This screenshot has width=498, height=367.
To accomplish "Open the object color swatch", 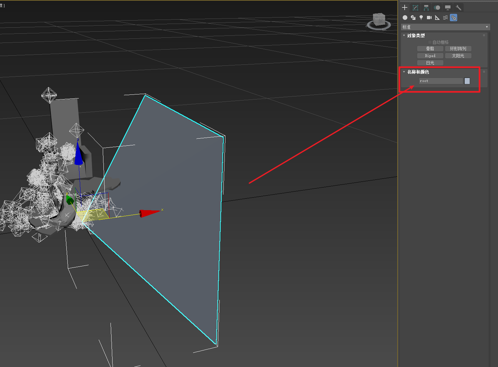I will pos(467,81).
